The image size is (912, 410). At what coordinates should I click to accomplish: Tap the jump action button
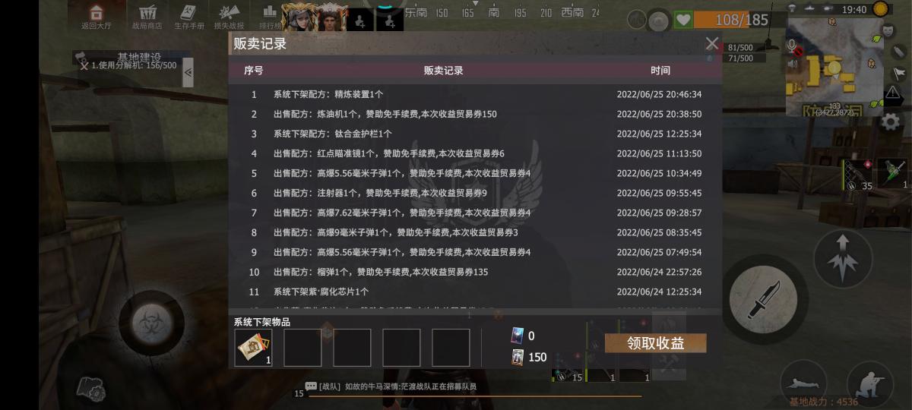(842, 258)
